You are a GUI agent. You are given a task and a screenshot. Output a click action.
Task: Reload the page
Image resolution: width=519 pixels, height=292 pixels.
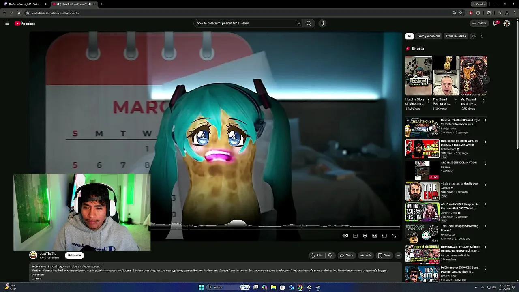(x=19, y=13)
